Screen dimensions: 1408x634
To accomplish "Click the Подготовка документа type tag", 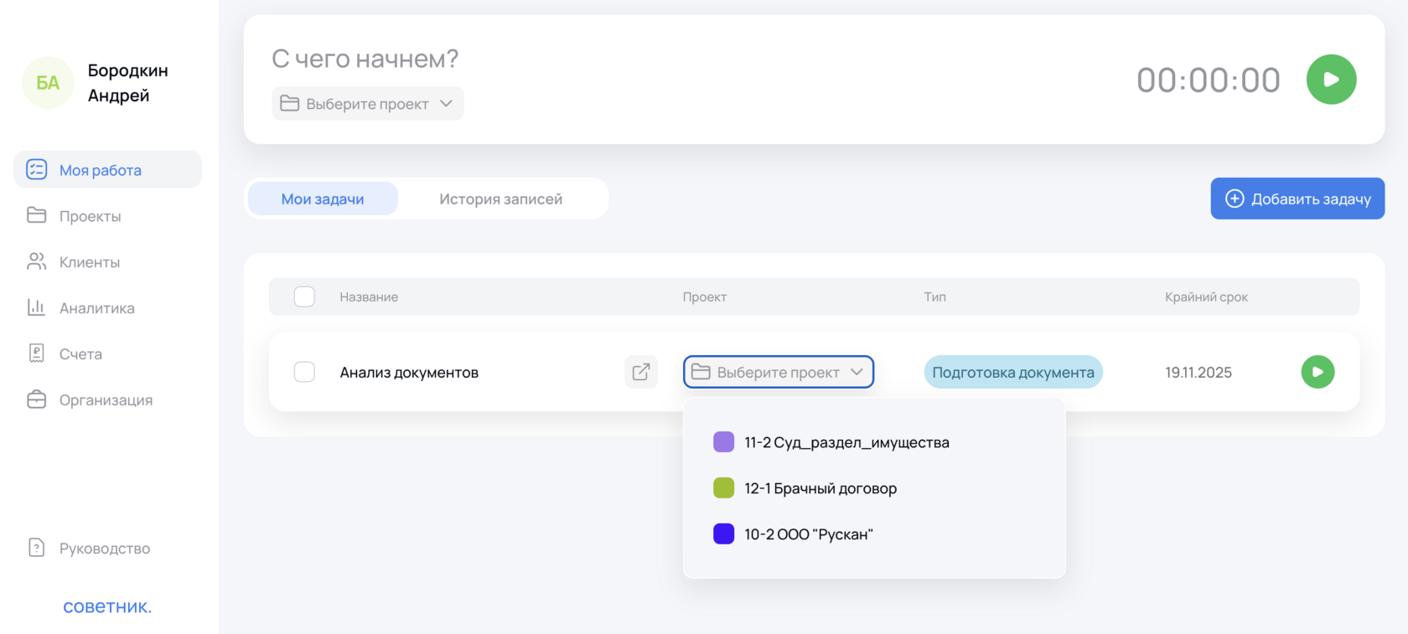I will 1012,372.
